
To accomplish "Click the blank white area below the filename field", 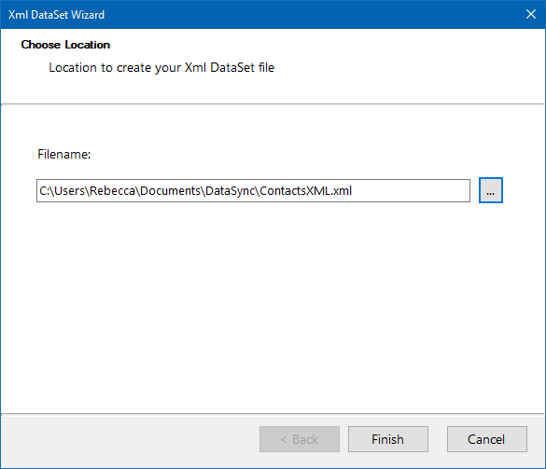I will (x=273, y=306).
